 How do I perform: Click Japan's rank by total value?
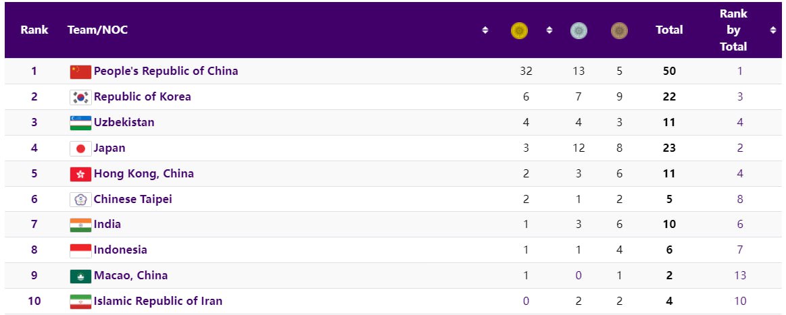tap(740, 148)
